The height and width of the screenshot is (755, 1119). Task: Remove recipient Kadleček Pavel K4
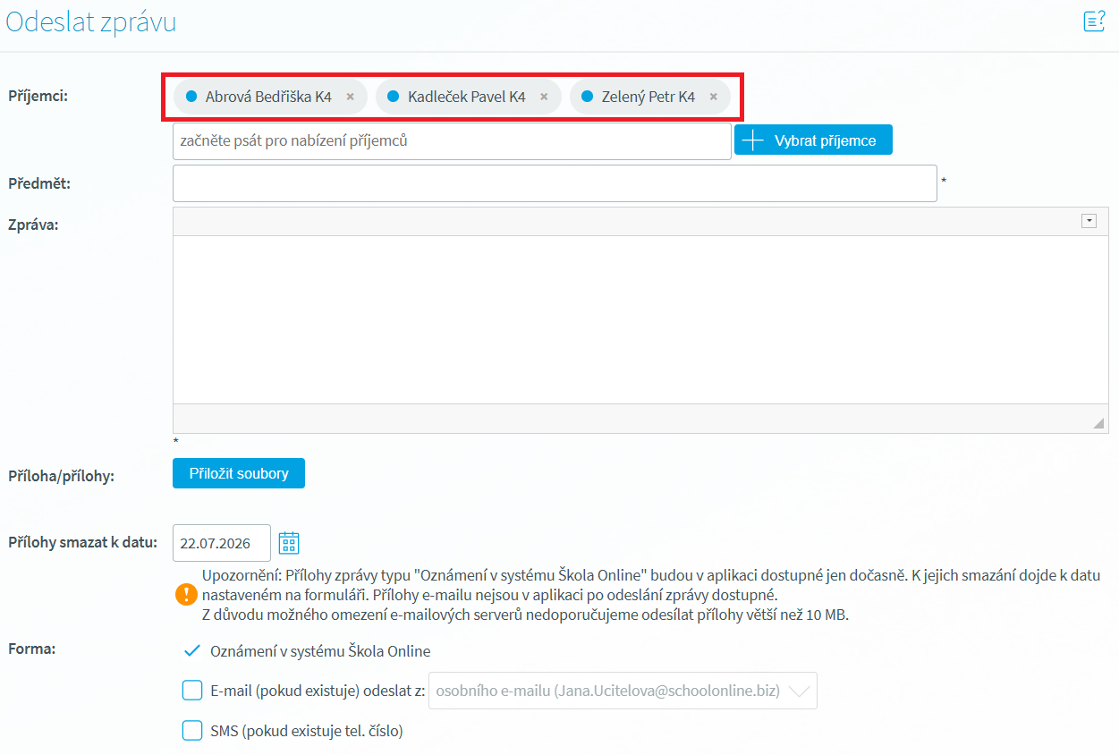tap(544, 97)
